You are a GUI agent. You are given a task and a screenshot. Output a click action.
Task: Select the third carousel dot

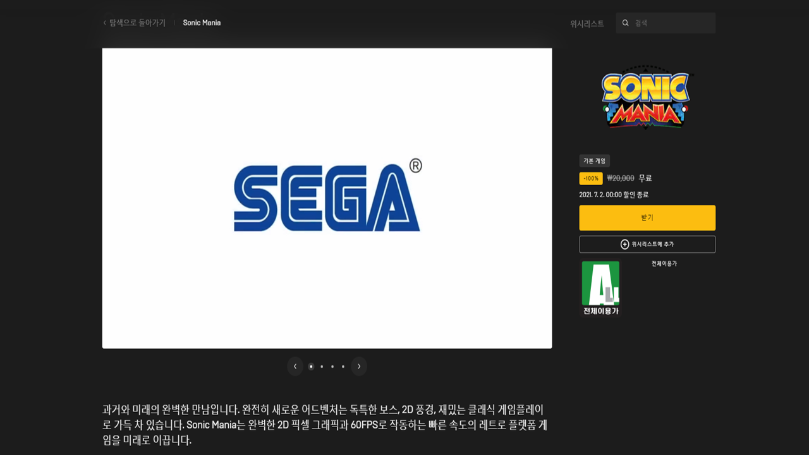(332, 367)
